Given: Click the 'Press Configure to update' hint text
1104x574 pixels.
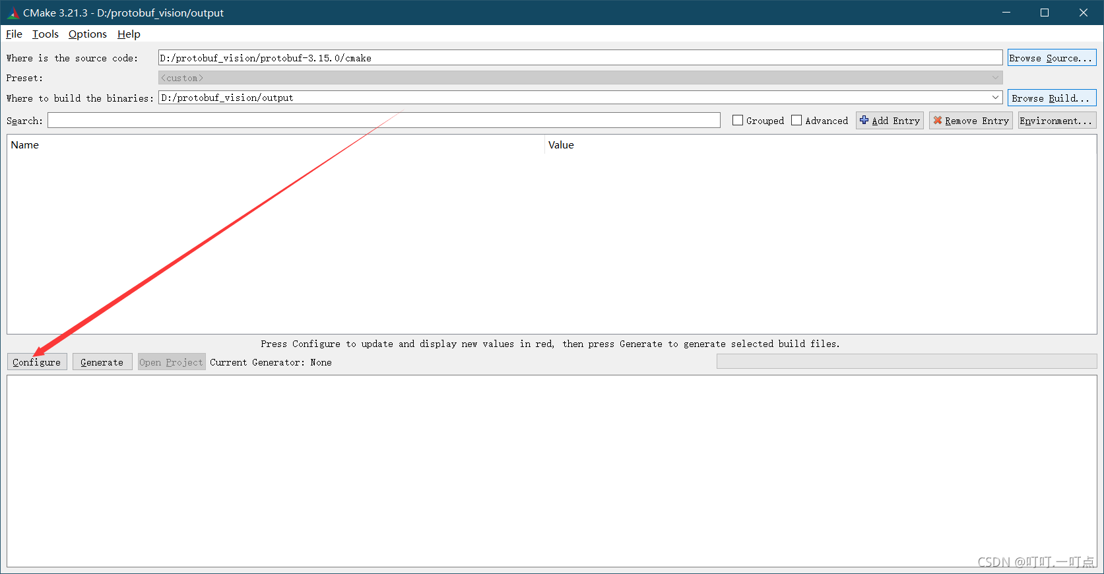Looking at the screenshot, I should 550,344.
